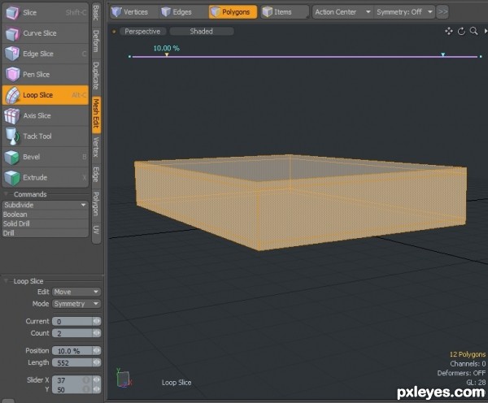This screenshot has width=488, height=403.
Task: Open the Shaded display style menu
Action: (x=202, y=32)
